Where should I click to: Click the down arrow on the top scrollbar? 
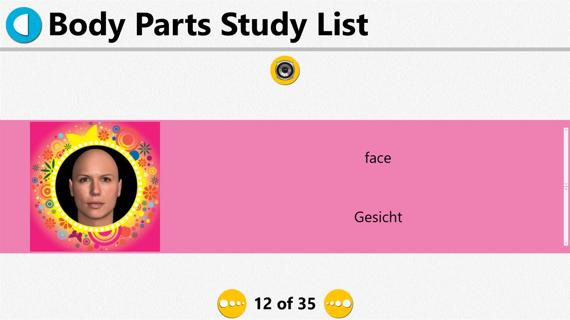tap(566, 183)
